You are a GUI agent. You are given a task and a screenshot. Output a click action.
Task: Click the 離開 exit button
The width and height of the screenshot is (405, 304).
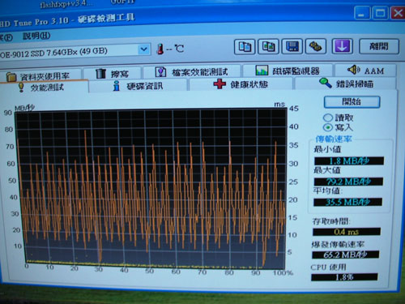click(379, 46)
